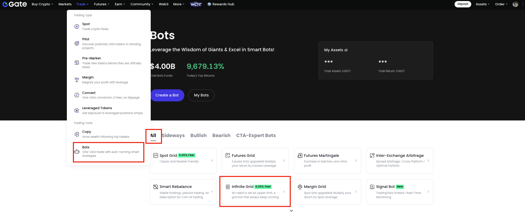
Task: Expand more bots with the down chevron
Action: coord(291,211)
